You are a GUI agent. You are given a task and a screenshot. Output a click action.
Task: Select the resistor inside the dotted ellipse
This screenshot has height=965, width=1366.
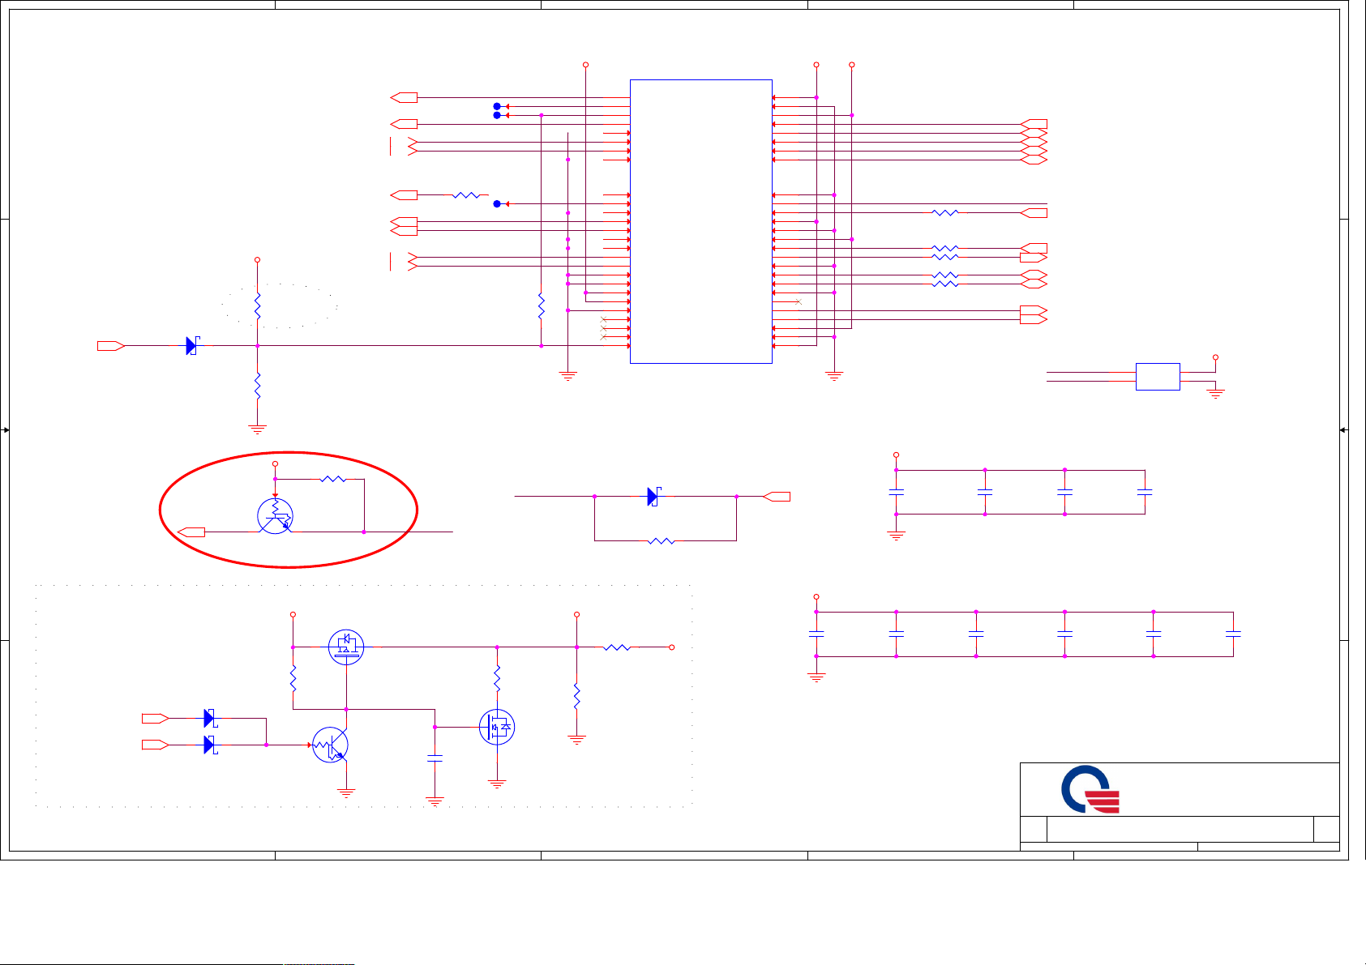coord(257,306)
